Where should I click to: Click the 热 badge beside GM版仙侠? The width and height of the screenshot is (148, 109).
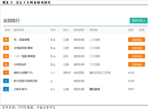tap(6, 64)
